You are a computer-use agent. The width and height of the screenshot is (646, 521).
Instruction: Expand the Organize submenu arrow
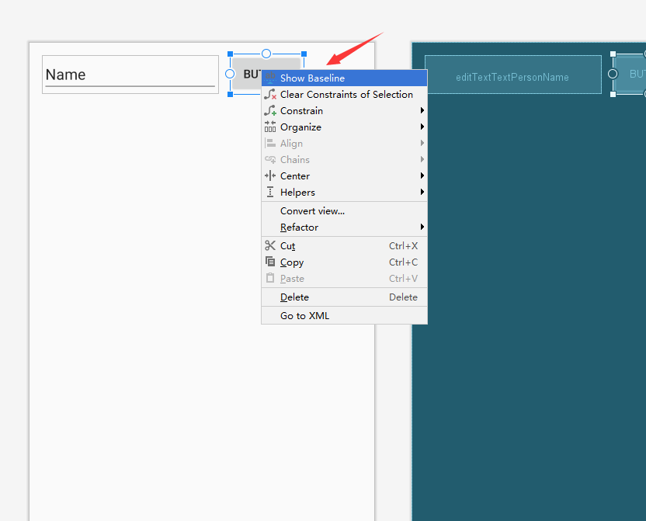coord(422,127)
